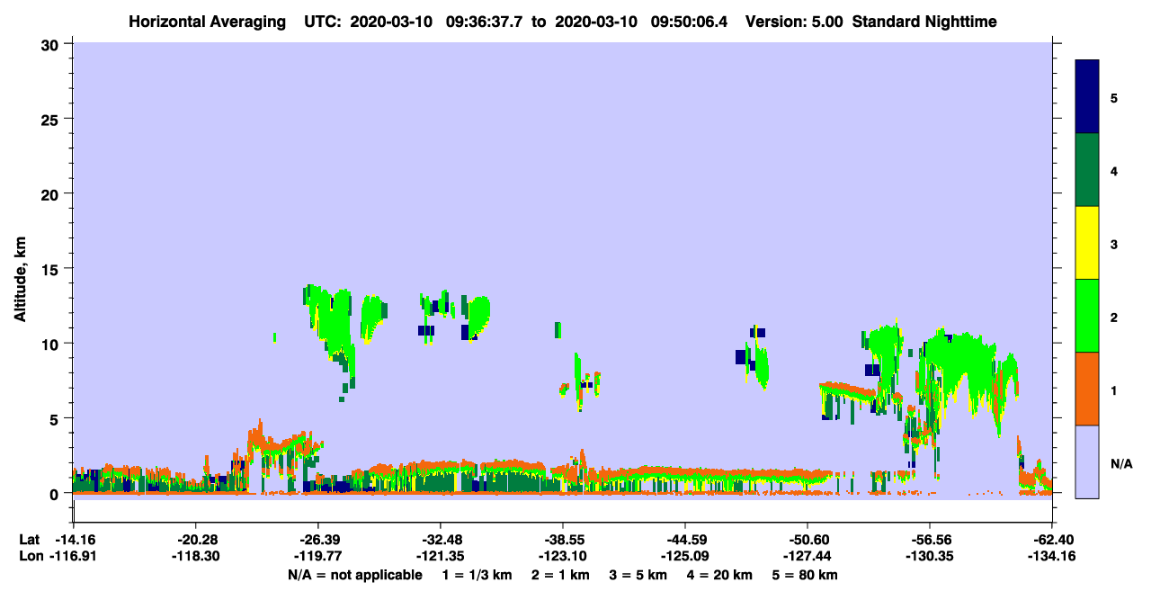Click the longitude value "-116.91"
1169x600 pixels.
pos(73,557)
